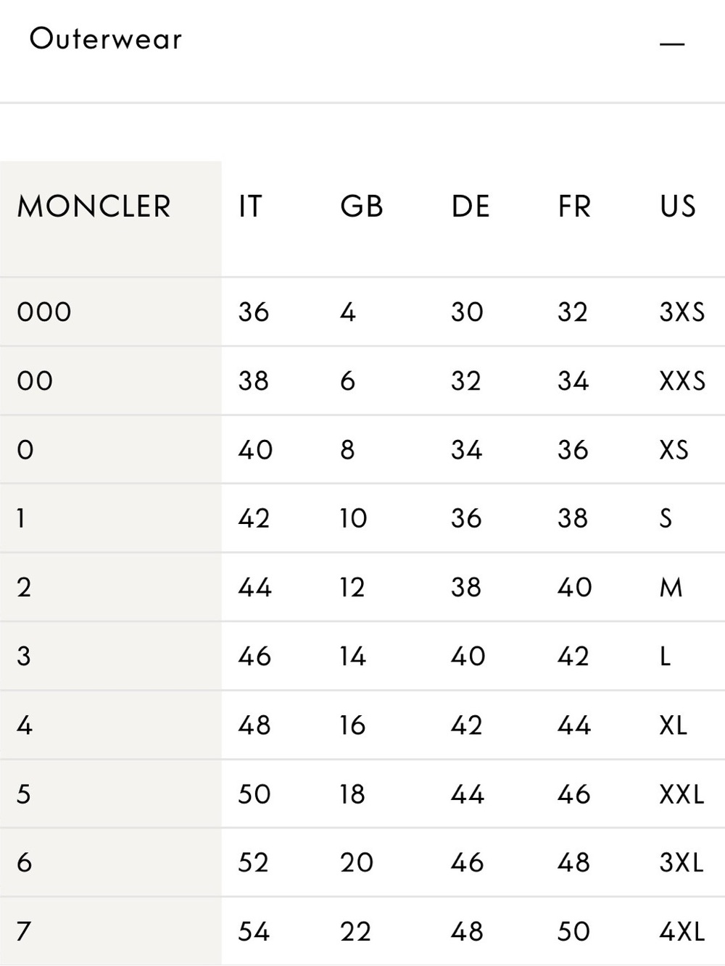Select the US column header
The image size is (725, 966).
click(x=678, y=207)
